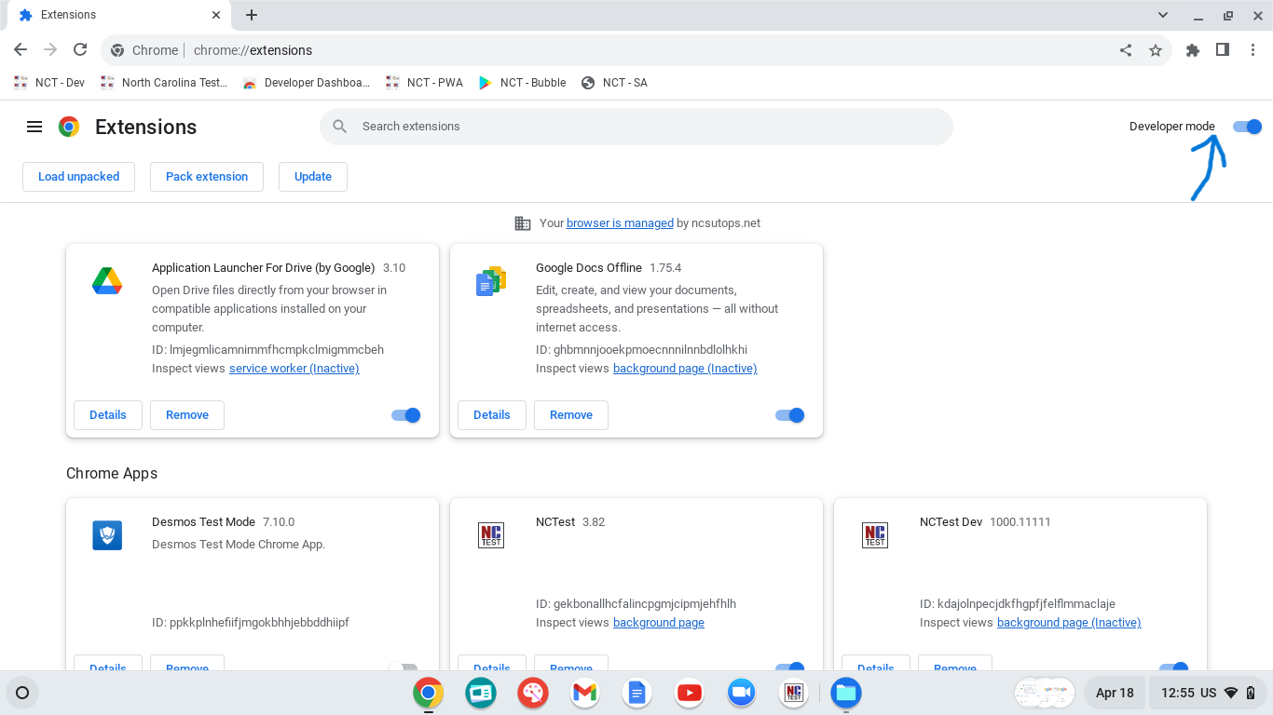Open Details for Application Launcher For Drive
This screenshot has height=715, width=1273.
tap(108, 415)
